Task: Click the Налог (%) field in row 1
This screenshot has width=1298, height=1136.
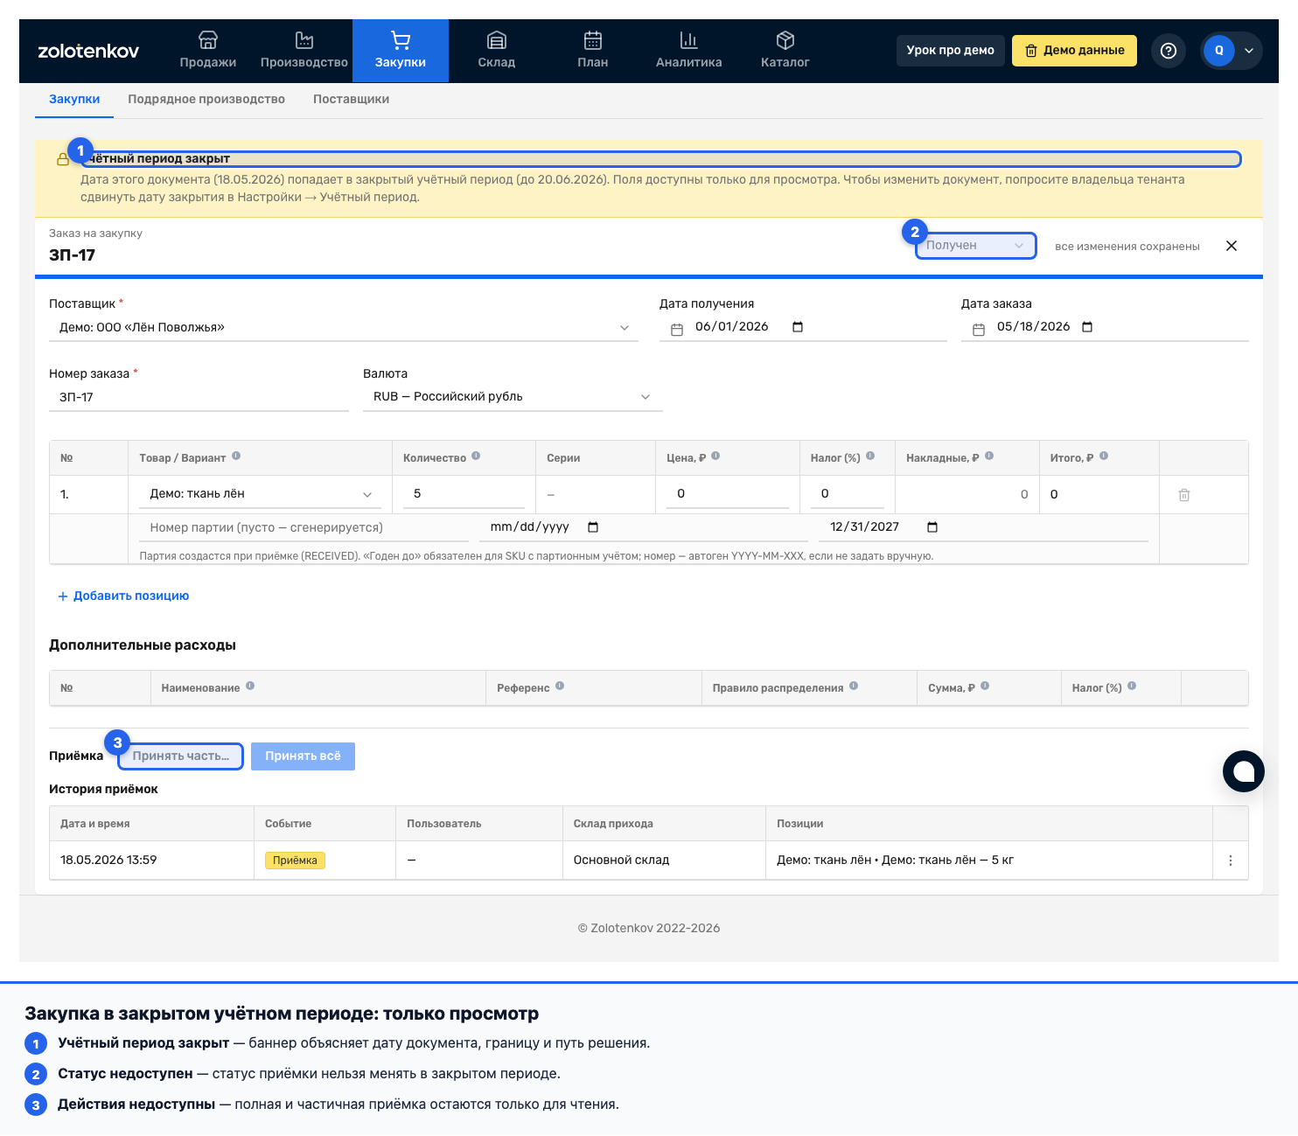Action: pos(848,494)
